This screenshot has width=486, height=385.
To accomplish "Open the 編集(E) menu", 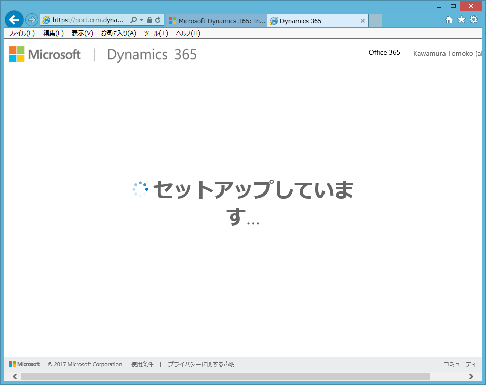I will point(53,33).
